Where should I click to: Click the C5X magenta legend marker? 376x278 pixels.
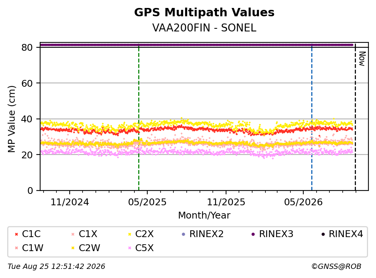130,248
